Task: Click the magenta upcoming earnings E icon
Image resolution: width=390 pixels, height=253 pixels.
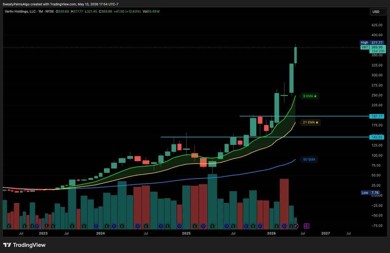Action: [x=307, y=226]
